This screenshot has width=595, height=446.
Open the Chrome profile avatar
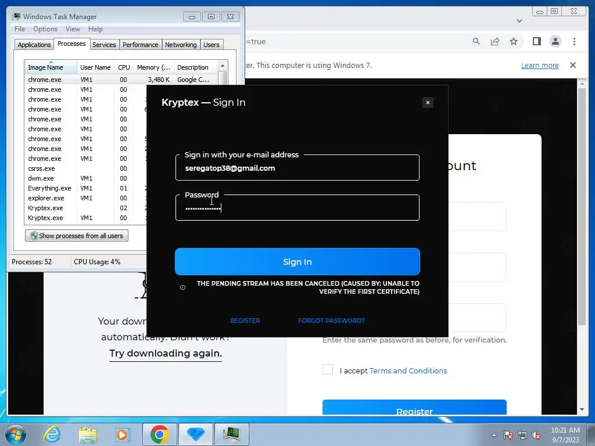[555, 41]
